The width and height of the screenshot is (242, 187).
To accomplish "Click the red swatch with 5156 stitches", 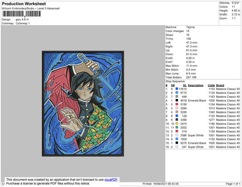I will (x=177, y=104).
